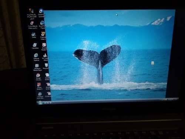
Task: Open the red Adobe Reader 9 icon
Action: click(x=39, y=86)
